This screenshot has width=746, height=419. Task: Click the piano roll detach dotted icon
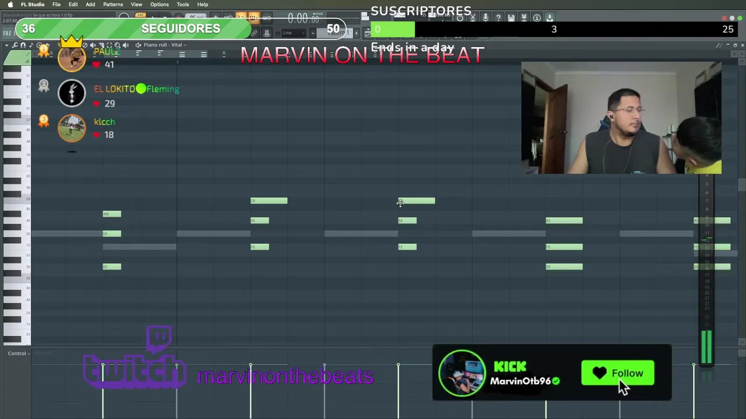click(719, 45)
